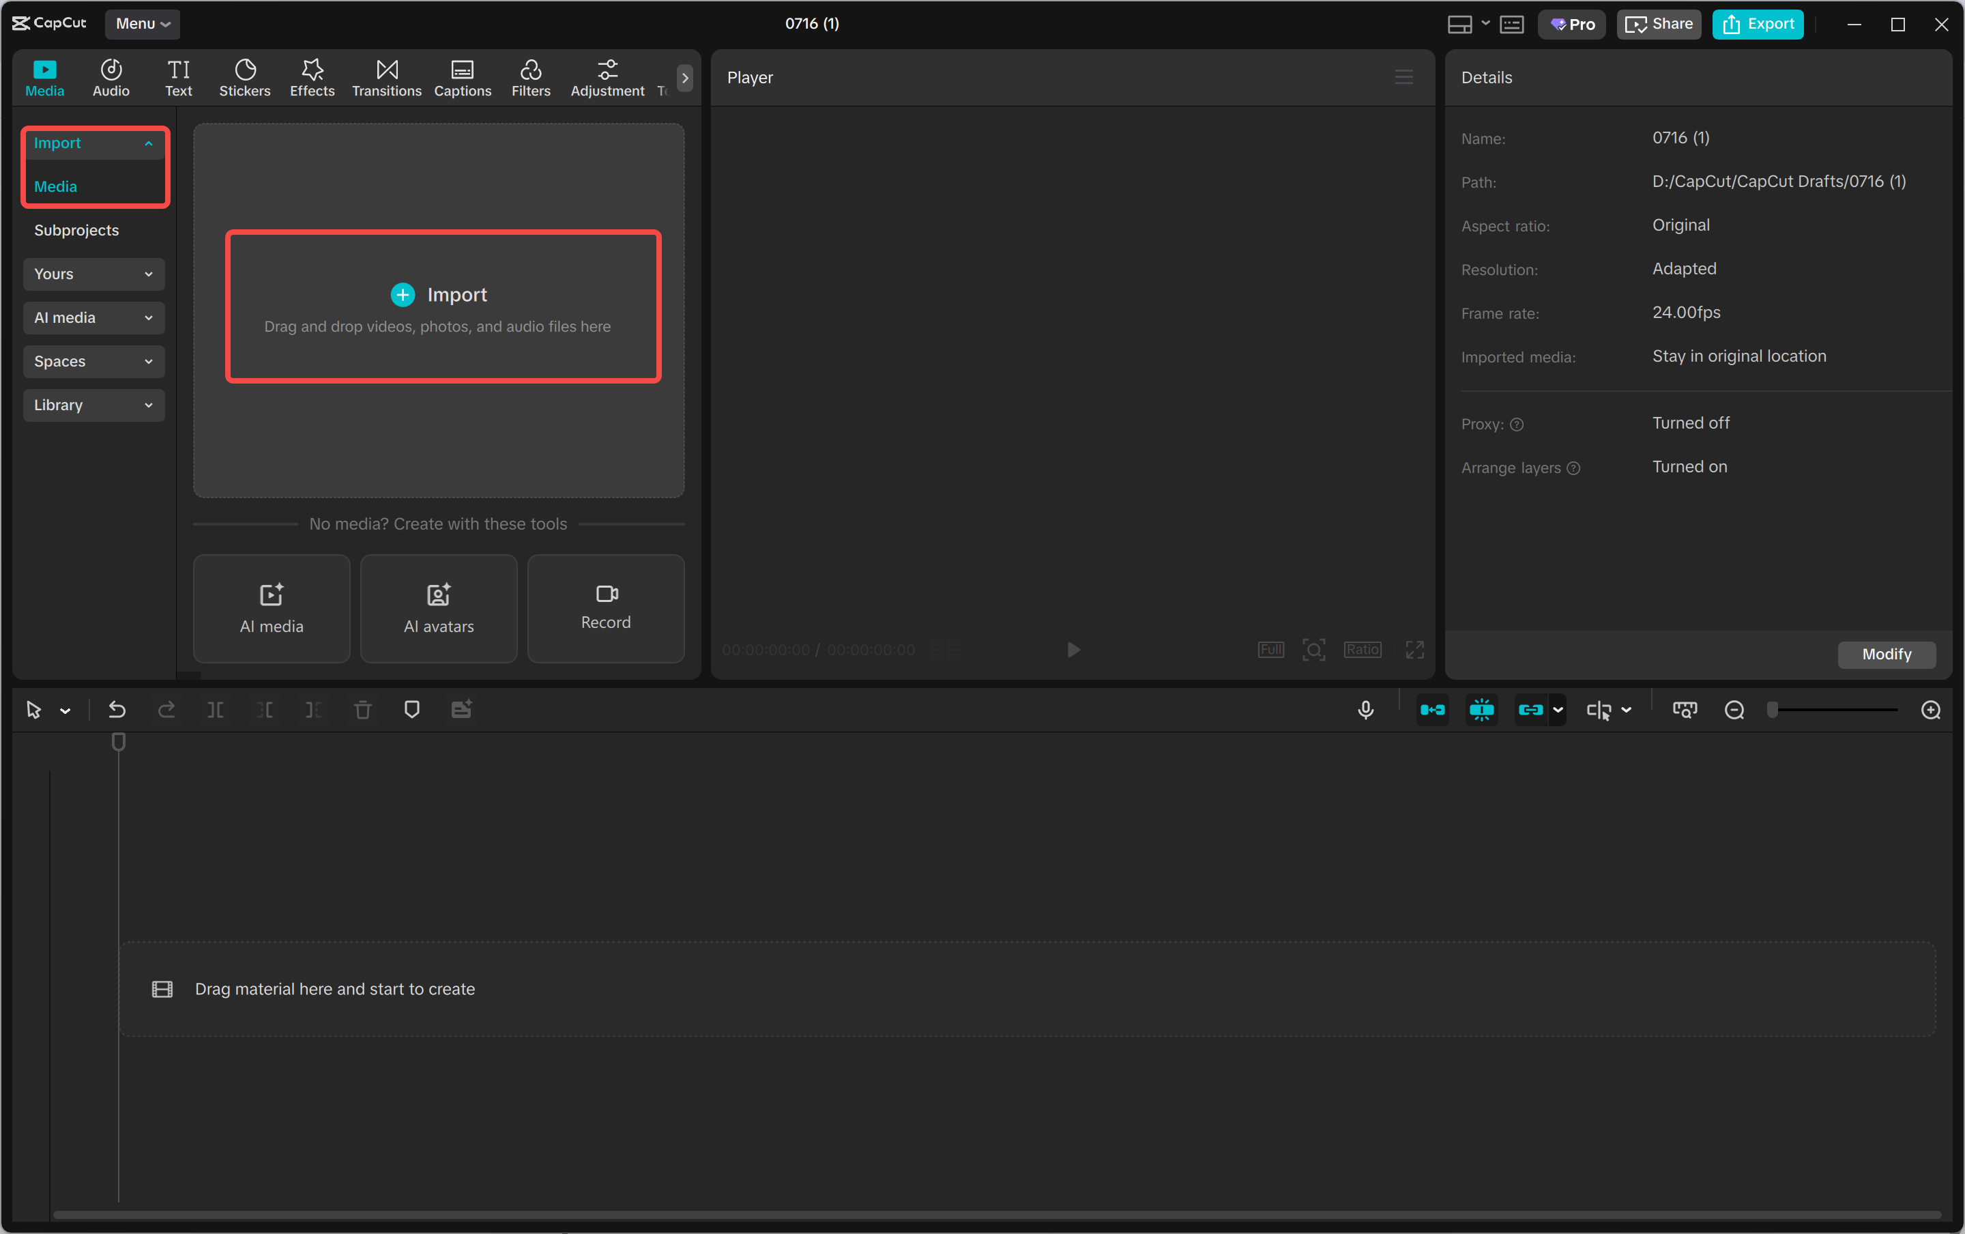Open the Effects panel

click(312, 78)
